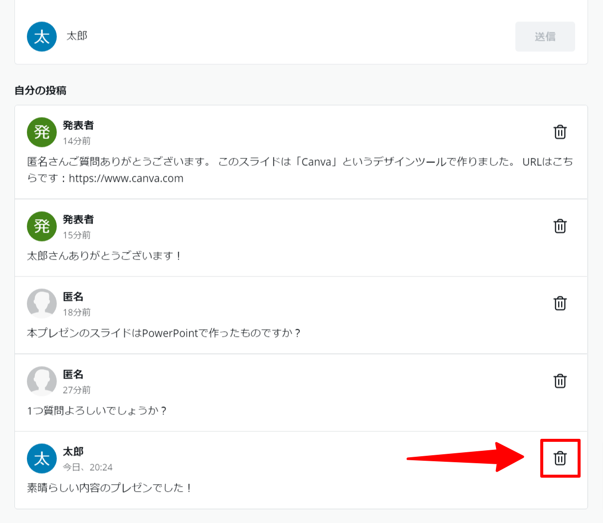Click the 発表者 name on the 14分前 post

[x=78, y=126]
